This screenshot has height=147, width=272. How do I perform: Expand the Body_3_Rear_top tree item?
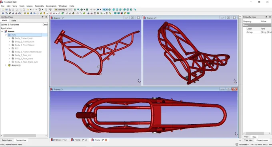9,55
